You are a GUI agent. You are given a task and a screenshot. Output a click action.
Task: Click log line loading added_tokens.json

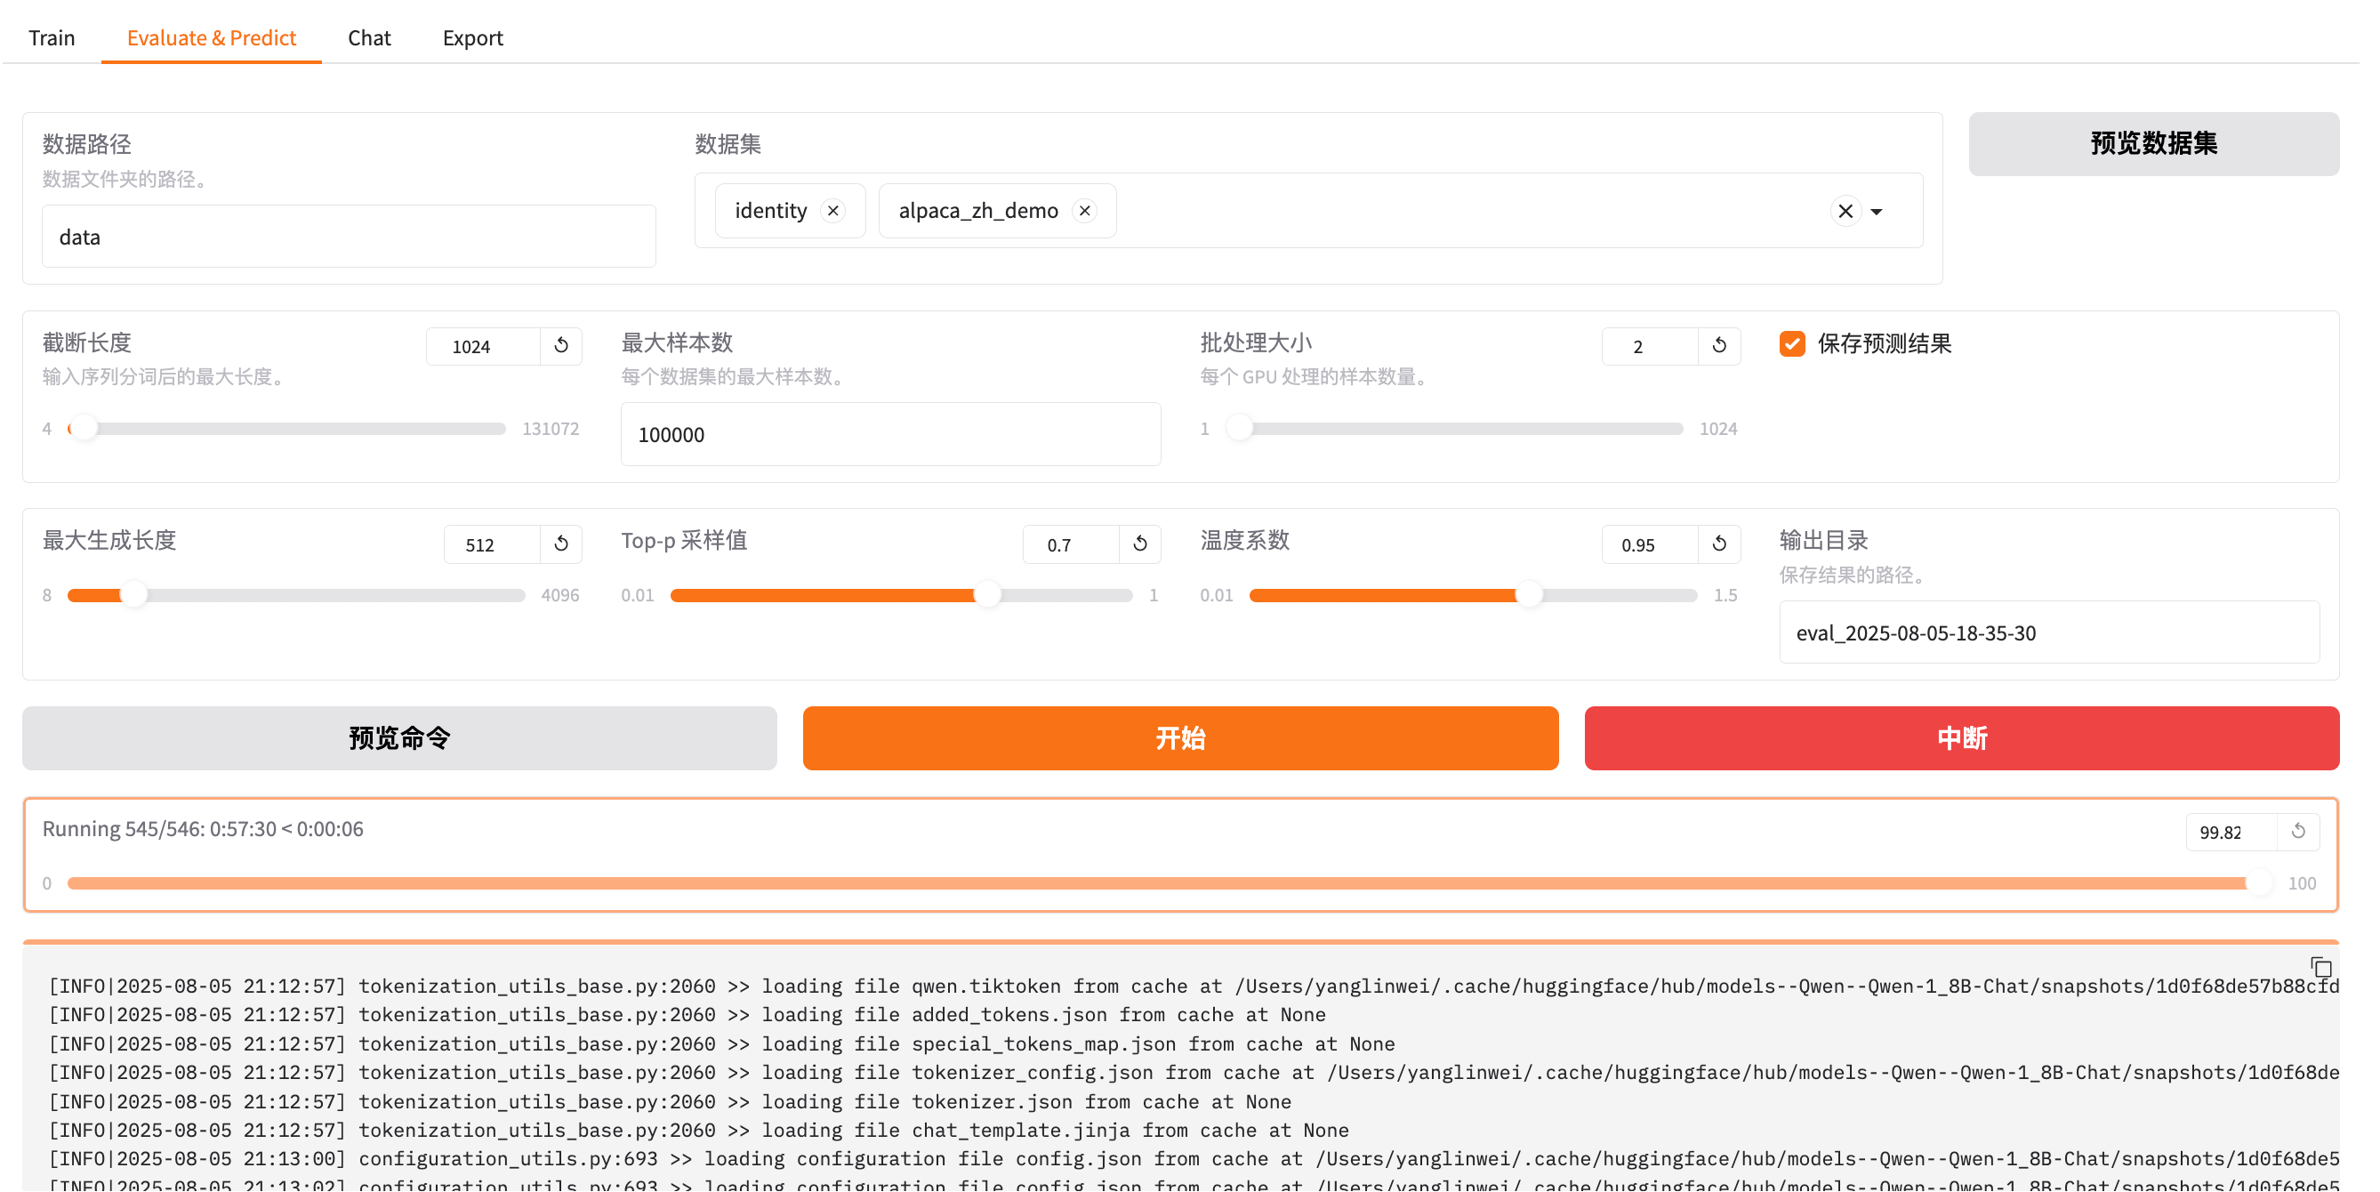pyautogui.click(x=687, y=1016)
